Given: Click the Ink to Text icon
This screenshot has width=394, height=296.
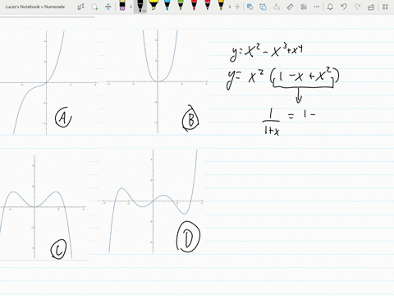Looking at the screenshot, I should [x=277, y=7].
